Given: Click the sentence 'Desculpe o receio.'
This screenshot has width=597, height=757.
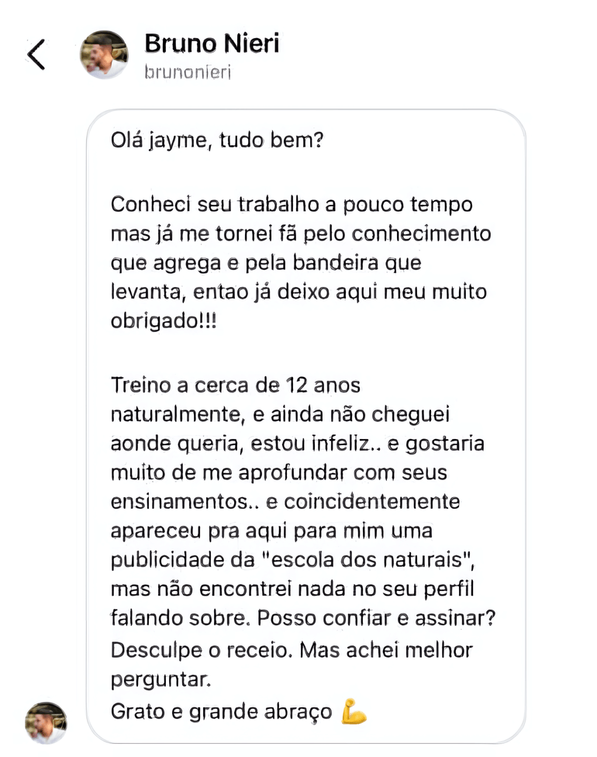Looking at the screenshot, I should pyautogui.click(x=202, y=650).
